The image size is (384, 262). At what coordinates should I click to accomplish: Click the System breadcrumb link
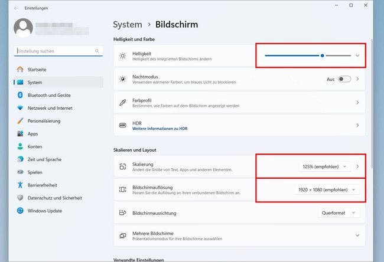coord(128,24)
